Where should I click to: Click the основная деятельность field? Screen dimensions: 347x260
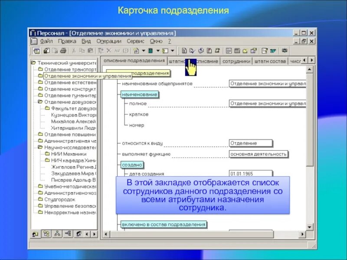pyautogui.click(x=259, y=154)
